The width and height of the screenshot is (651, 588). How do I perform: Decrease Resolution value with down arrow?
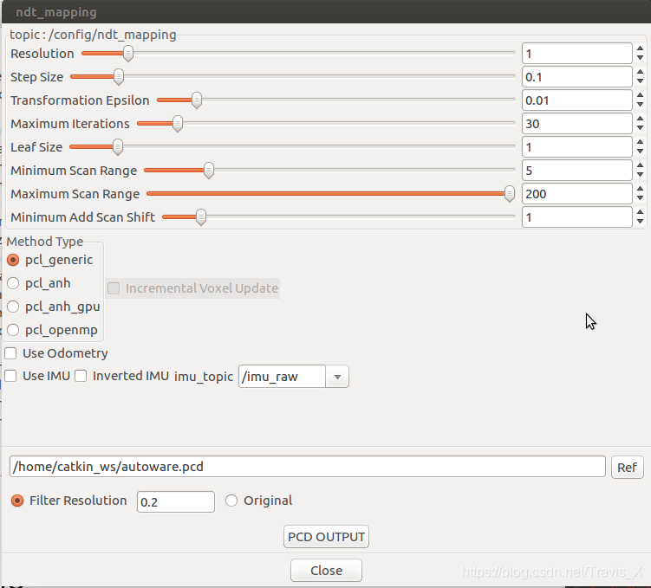[641, 58]
